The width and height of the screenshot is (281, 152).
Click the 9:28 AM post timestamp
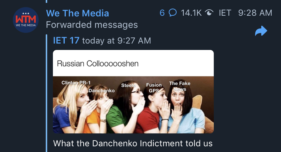tap(255, 13)
